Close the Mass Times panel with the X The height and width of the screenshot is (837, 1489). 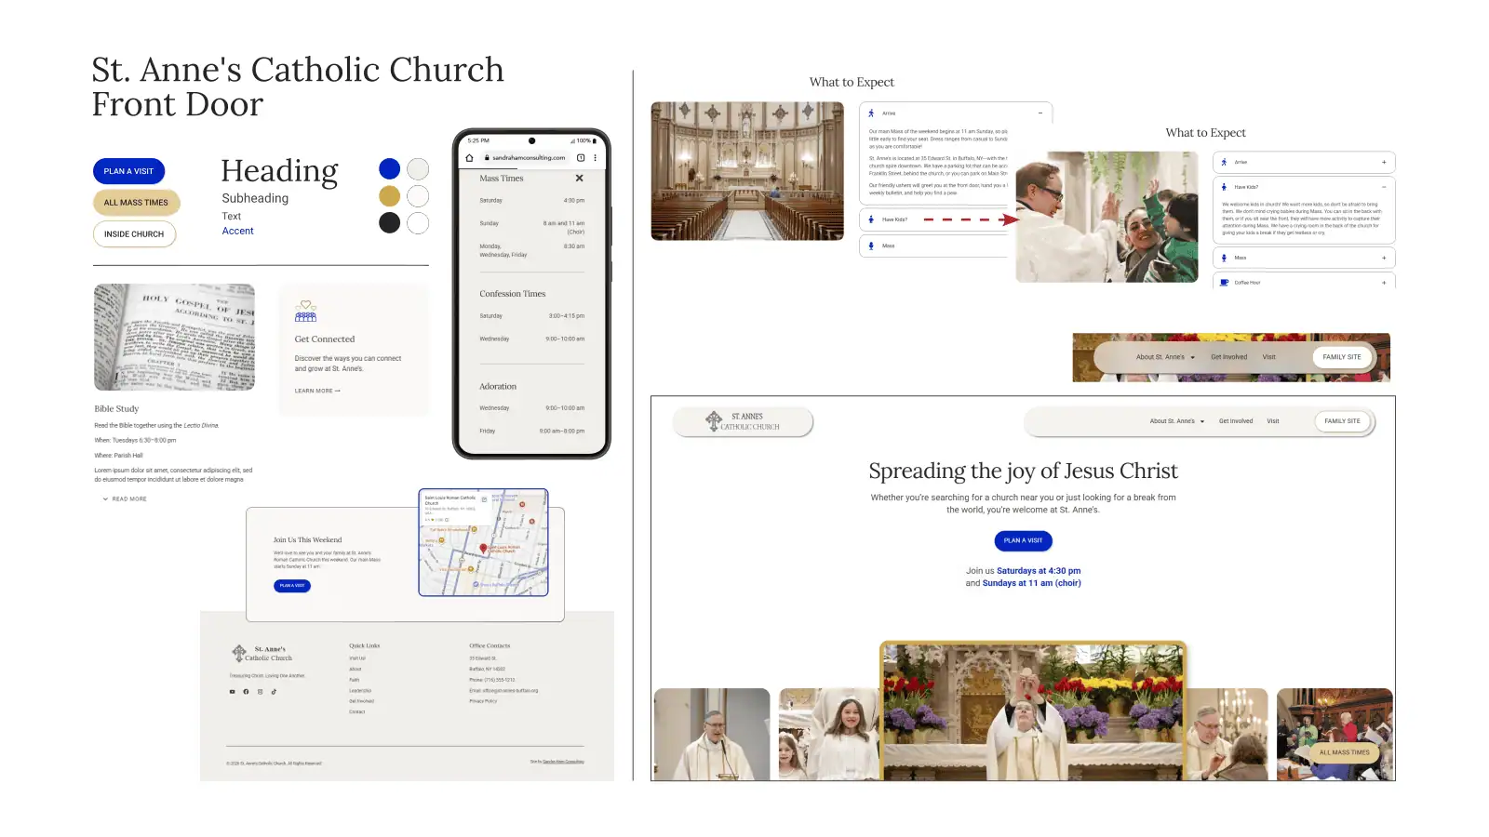point(579,178)
